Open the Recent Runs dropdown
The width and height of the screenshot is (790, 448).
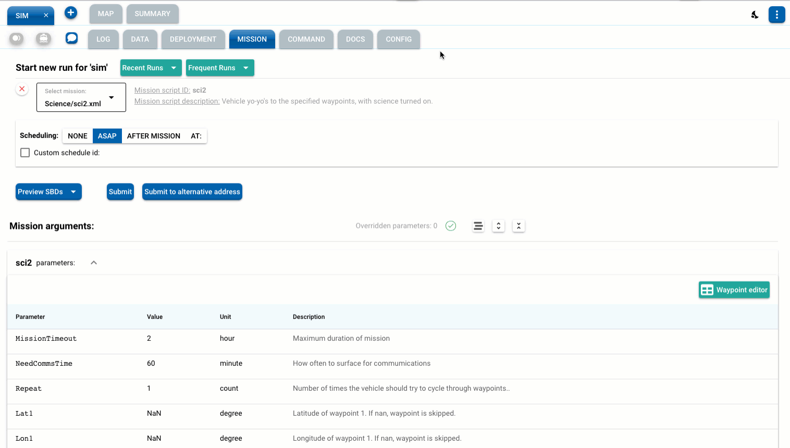coord(151,68)
